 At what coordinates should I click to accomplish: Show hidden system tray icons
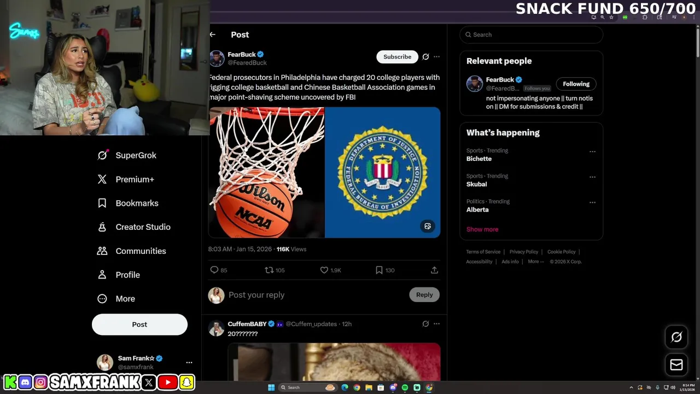tap(631, 387)
